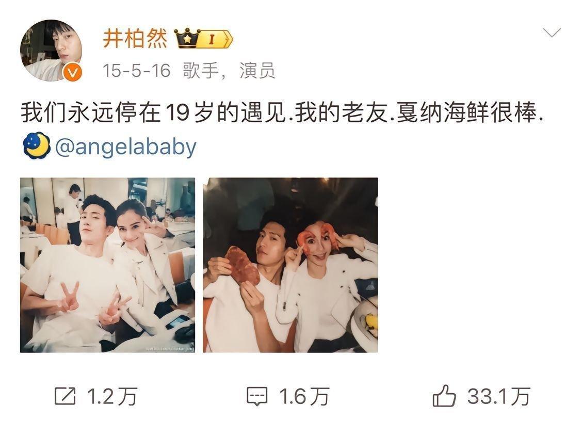
Task: Click the 1.2万 repost count
Action: (x=112, y=396)
